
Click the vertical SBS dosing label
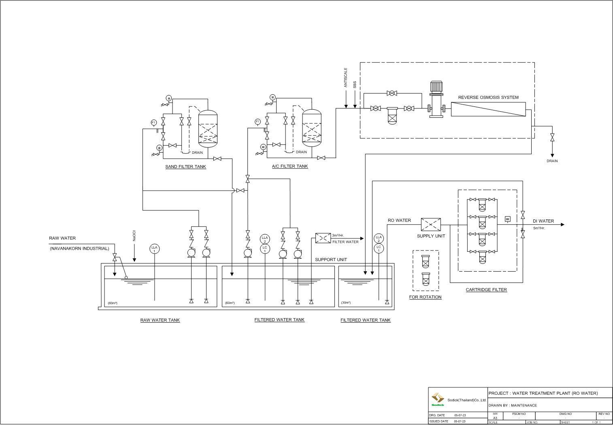355,85
